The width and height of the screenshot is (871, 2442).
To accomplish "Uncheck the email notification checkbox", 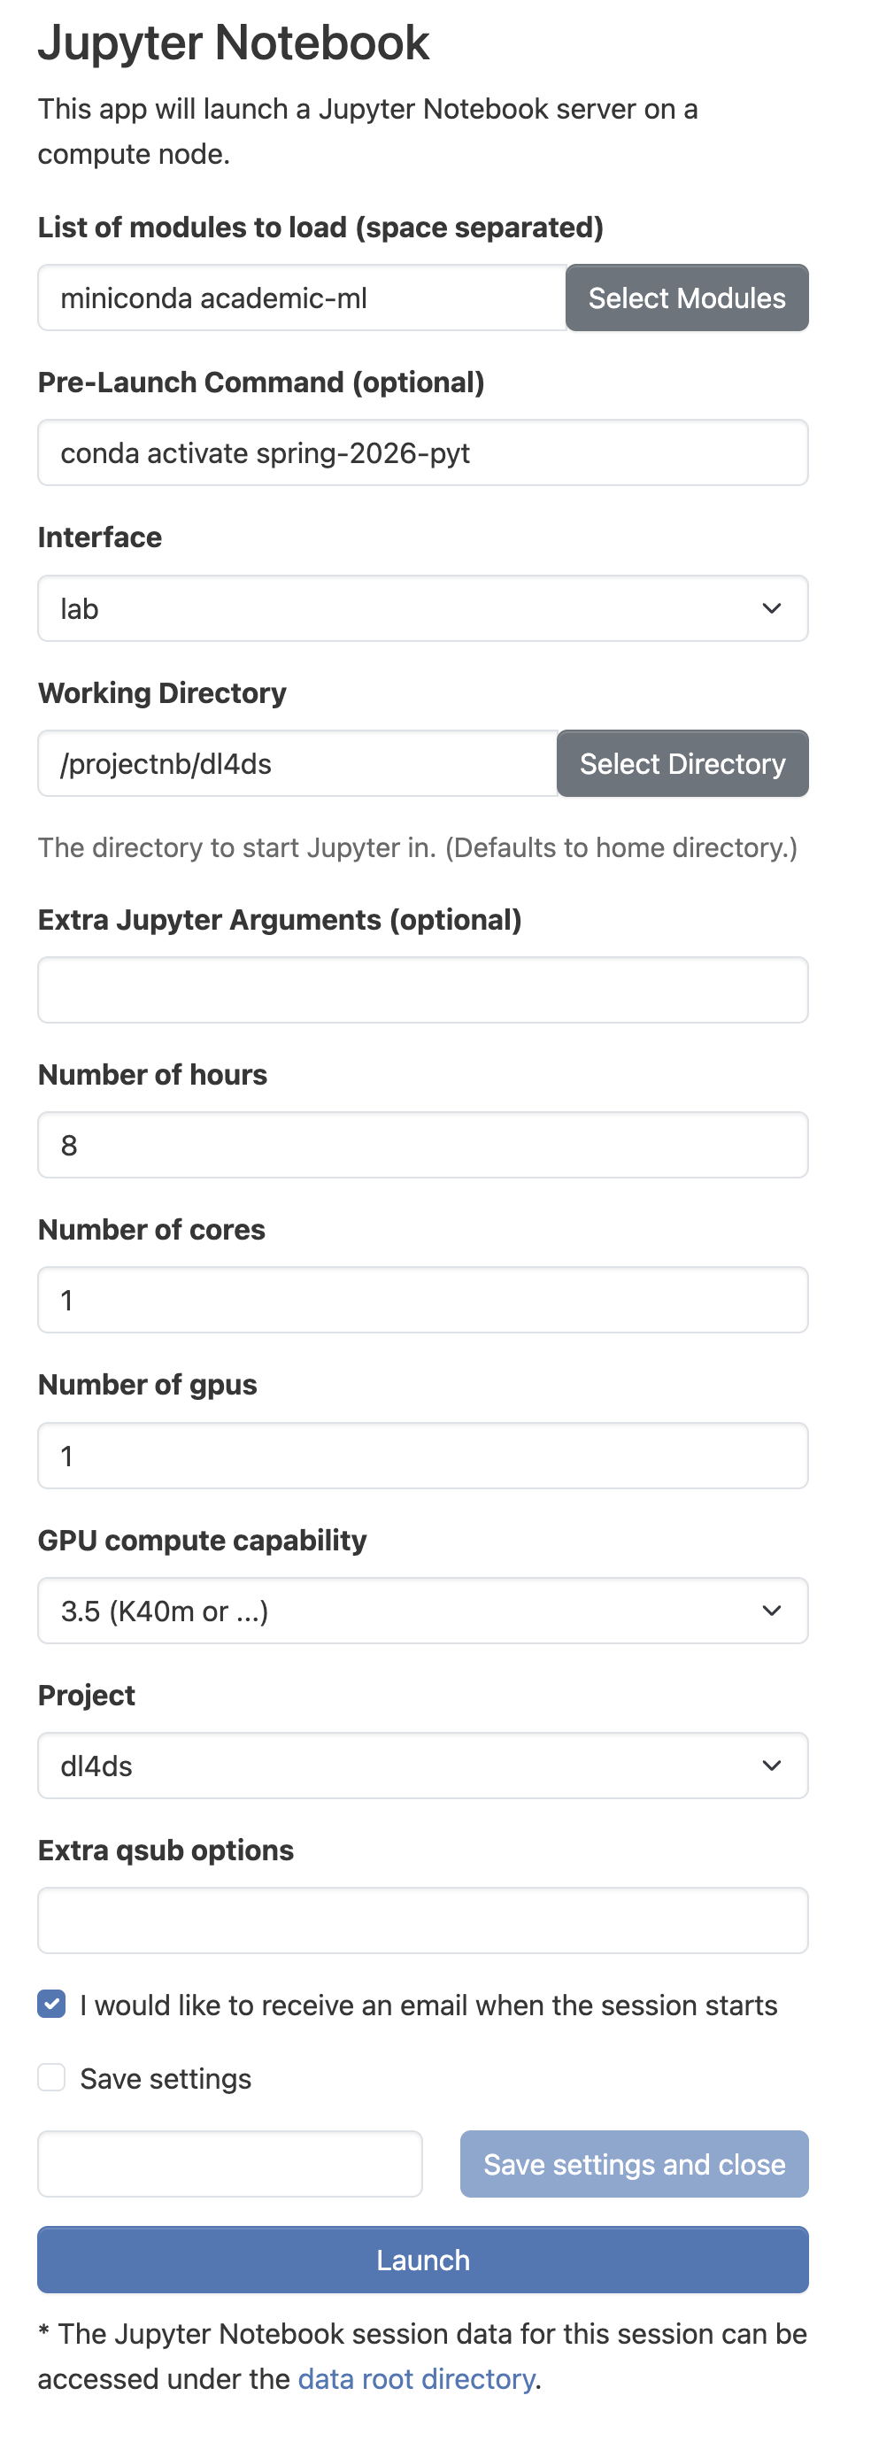I will click(52, 2004).
